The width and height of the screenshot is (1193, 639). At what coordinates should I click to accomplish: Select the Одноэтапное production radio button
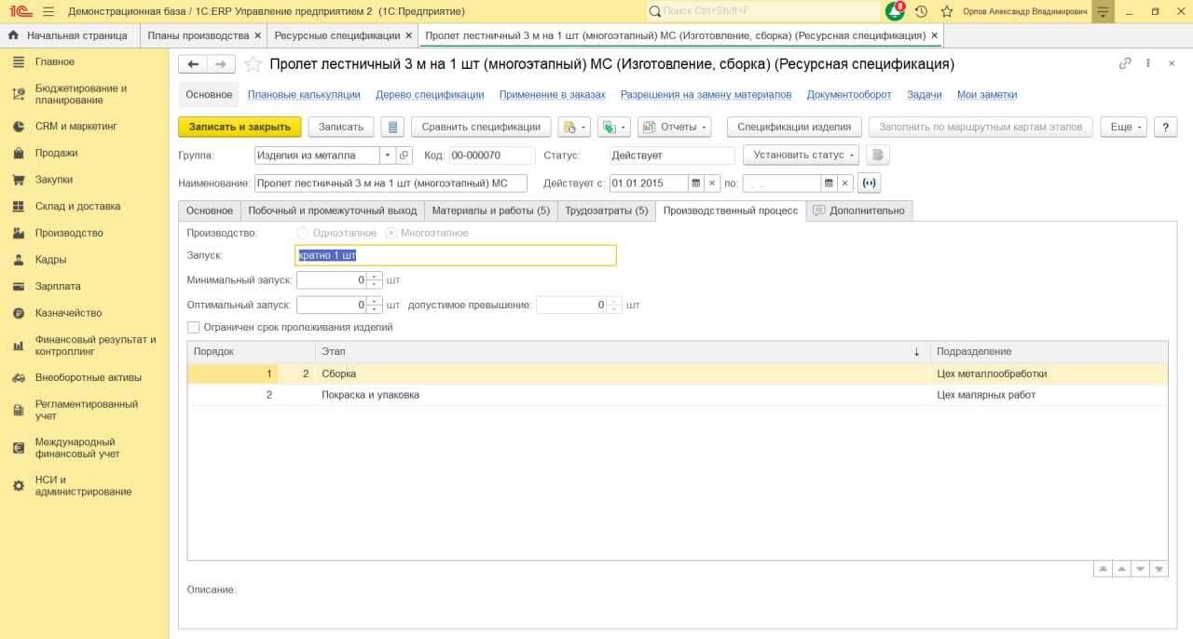coord(301,233)
